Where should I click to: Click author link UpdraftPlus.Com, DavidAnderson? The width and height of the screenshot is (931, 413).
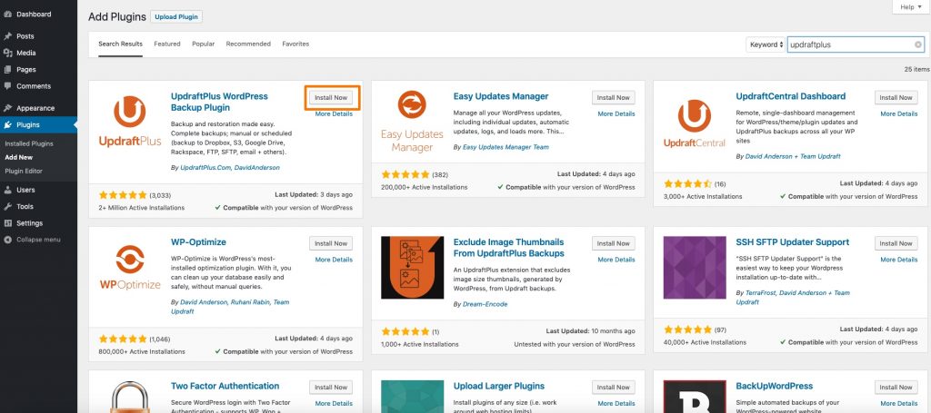tap(230, 168)
